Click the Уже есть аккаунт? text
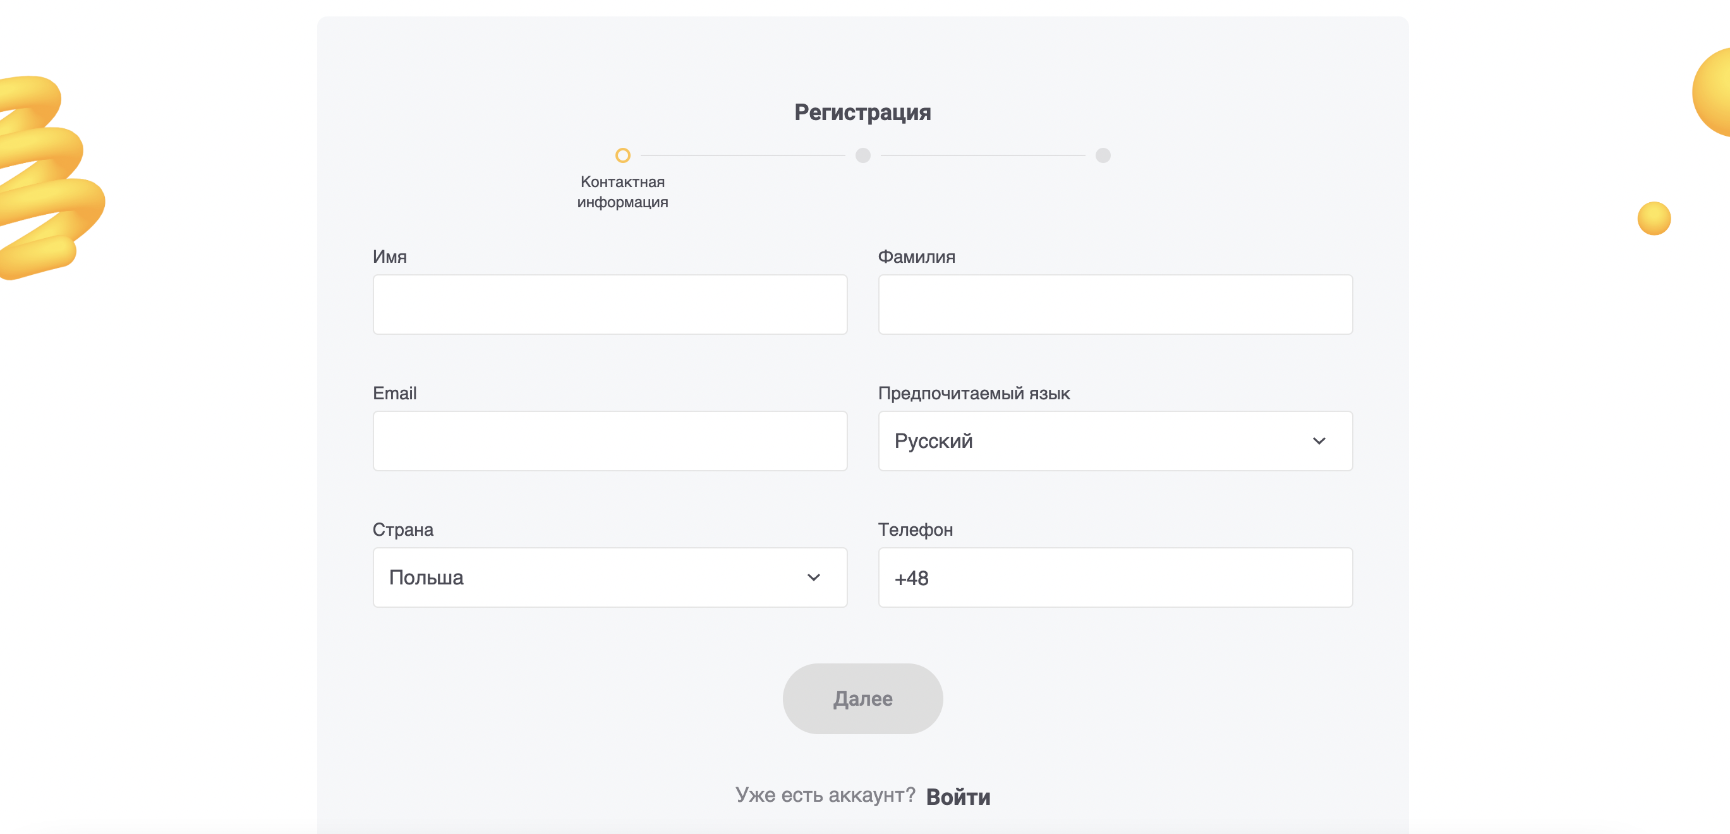The image size is (1730, 834). pyautogui.click(x=825, y=795)
